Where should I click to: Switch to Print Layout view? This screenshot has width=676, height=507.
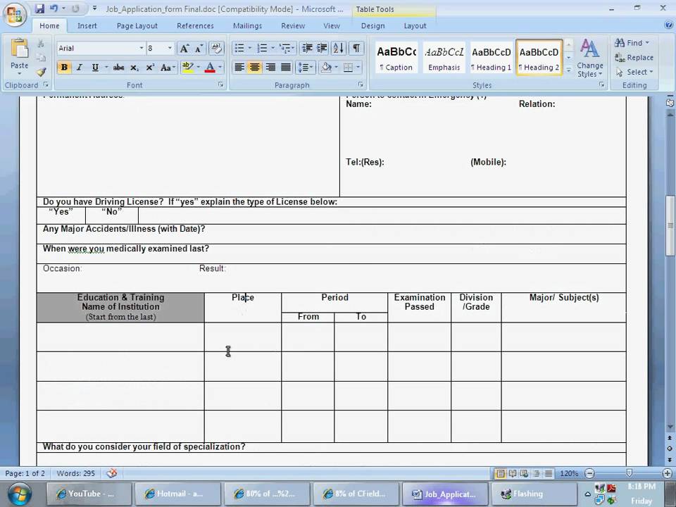tap(500, 473)
